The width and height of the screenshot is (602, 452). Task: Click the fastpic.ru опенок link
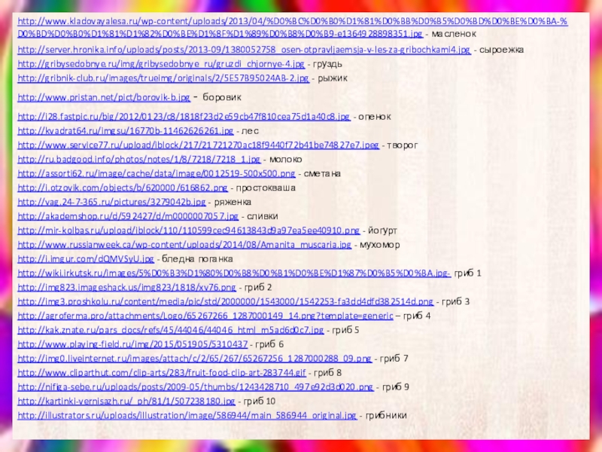click(184, 117)
